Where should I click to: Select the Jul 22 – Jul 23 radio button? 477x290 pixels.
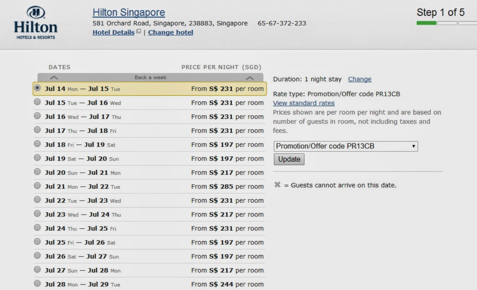coord(37,200)
